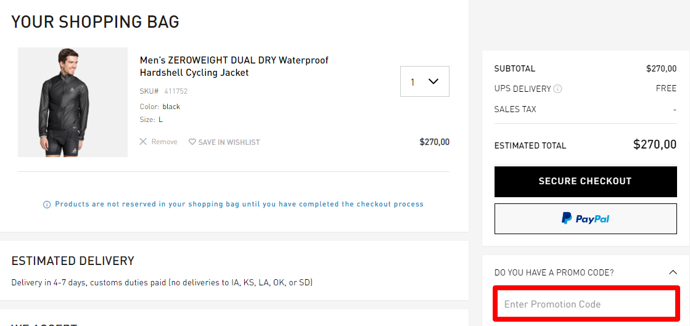
Task: Click the quantity dropdown chevron arrow
Action: 433,81
